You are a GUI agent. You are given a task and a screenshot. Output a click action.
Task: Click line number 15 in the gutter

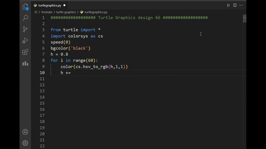[42, 103]
